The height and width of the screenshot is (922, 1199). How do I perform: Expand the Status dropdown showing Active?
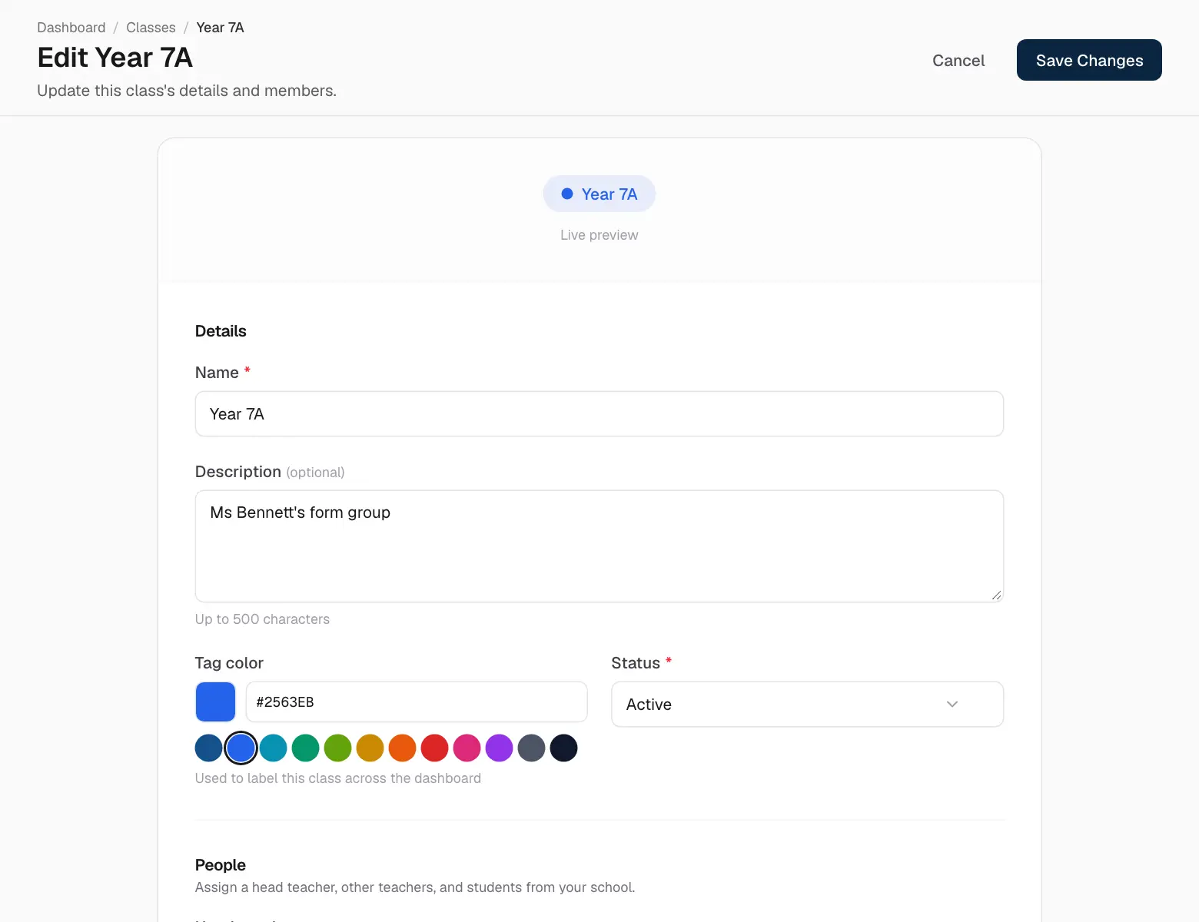pos(807,704)
